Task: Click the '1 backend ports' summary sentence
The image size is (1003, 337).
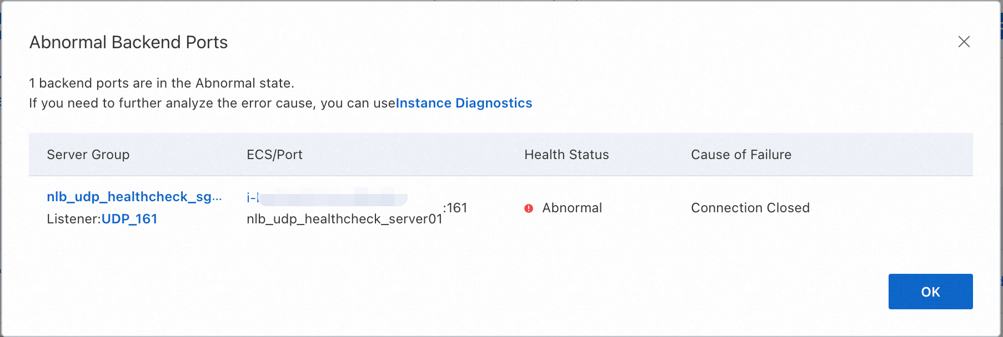Action: coord(161,83)
